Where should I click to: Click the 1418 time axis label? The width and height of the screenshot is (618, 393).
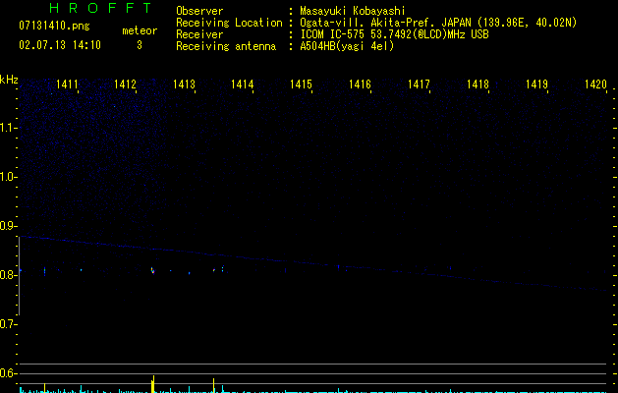pos(478,84)
